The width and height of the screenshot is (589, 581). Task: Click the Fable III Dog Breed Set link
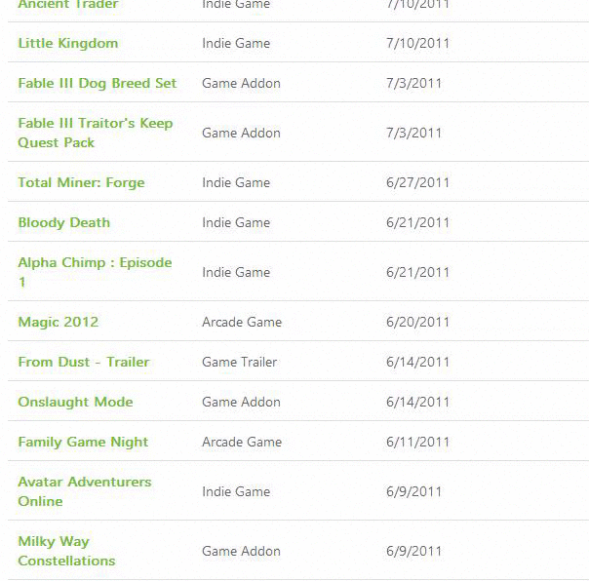98,84
